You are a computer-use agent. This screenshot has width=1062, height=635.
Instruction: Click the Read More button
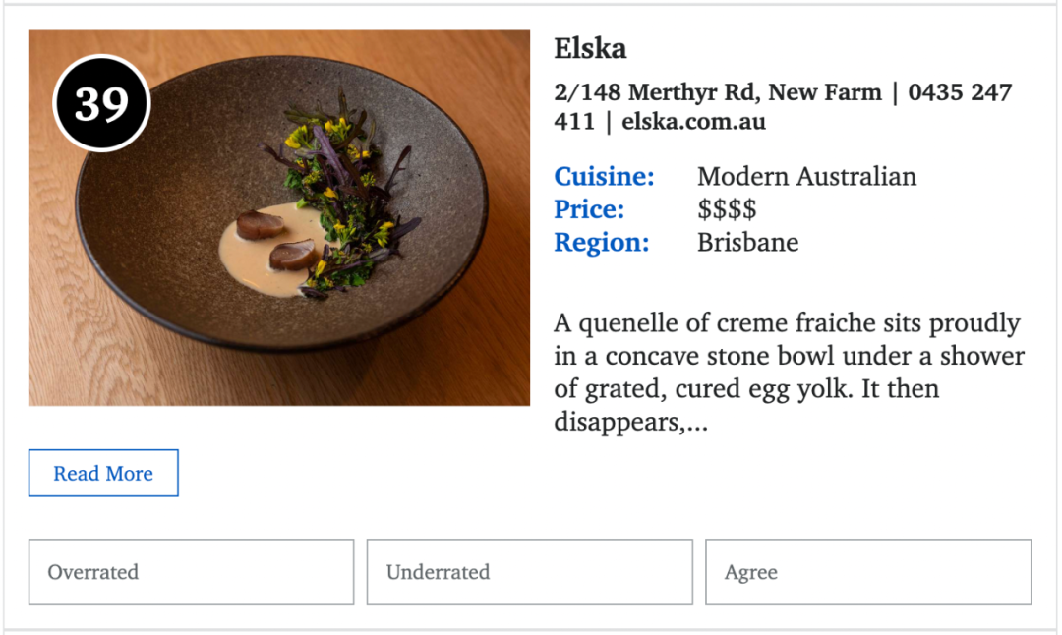103,473
